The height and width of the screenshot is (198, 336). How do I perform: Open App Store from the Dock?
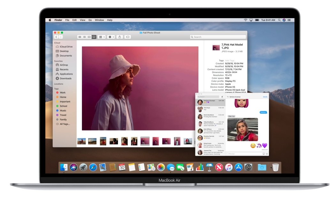point(239,167)
